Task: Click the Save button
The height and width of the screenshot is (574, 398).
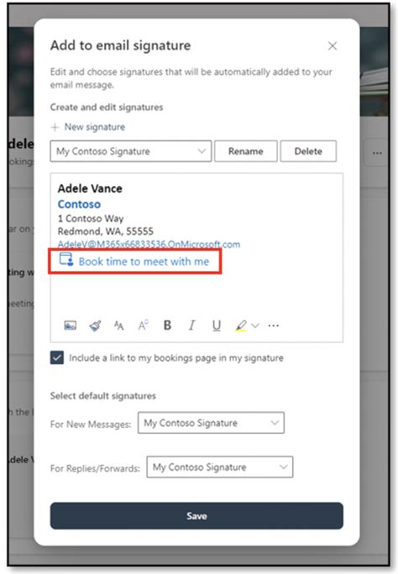Action: point(196,516)
